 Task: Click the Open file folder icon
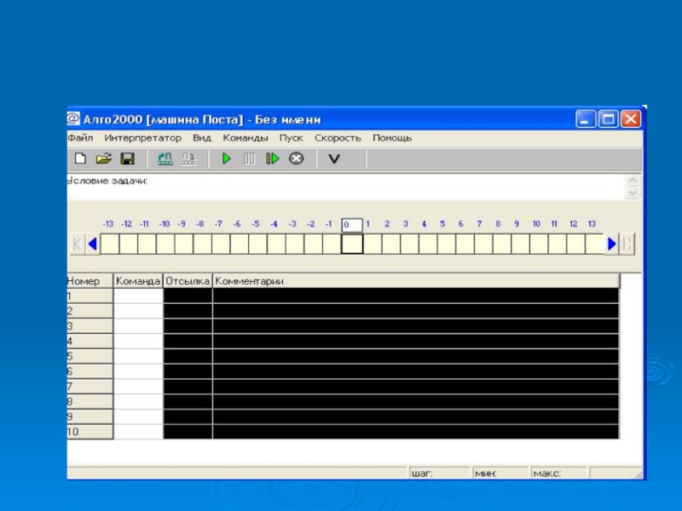[x=104, y=158]
